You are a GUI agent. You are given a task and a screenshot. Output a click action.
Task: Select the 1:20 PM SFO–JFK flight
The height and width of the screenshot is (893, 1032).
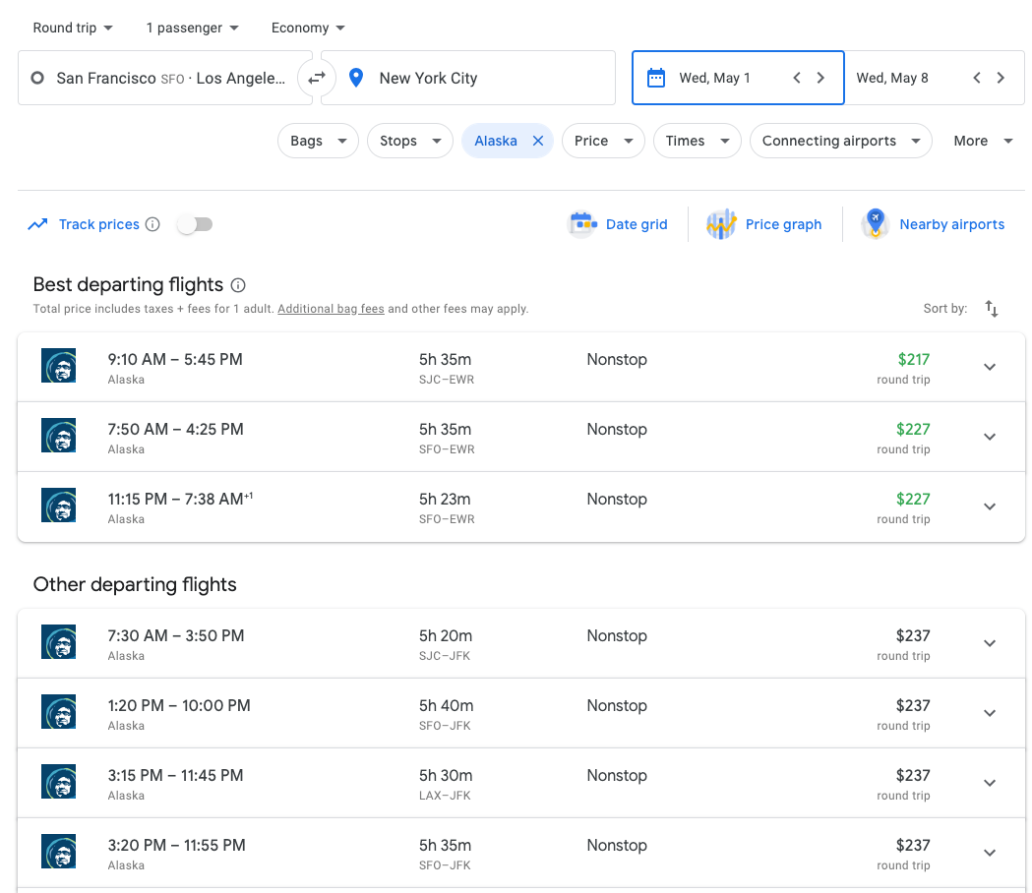[492, 713]
